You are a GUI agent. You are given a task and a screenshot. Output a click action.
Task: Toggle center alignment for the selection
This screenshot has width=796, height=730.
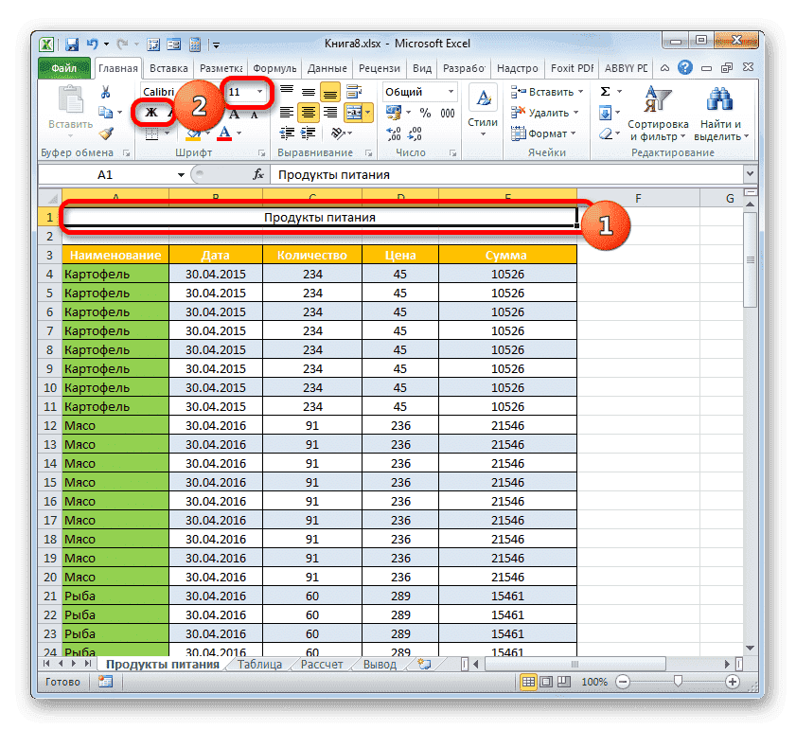pyautogui.click(x=307, y=113)
